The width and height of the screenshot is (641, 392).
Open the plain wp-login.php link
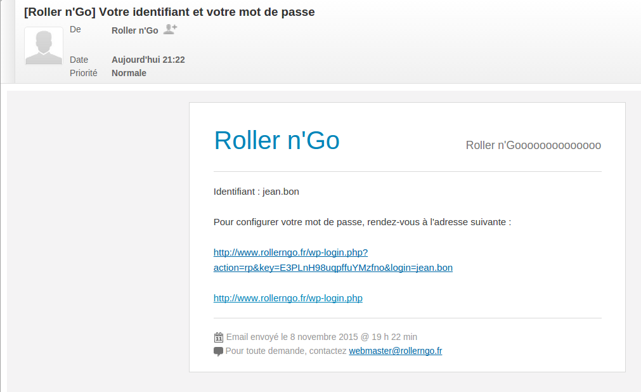coord(288,298)
